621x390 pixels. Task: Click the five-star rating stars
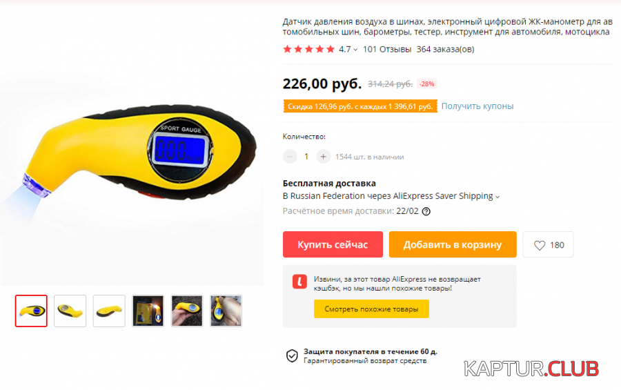[309, 49]
